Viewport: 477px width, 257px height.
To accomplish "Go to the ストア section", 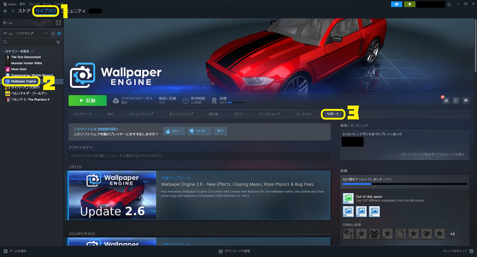I will [24, 11].
